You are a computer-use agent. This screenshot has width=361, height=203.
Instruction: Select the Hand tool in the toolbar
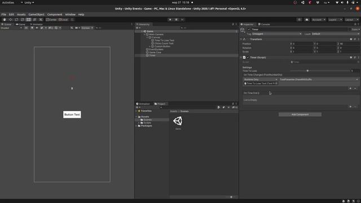coord(5,20)
